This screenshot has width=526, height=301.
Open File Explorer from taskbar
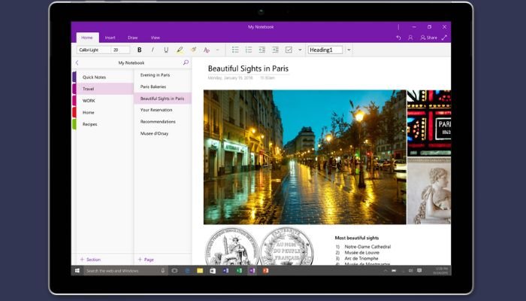tap(200, 270)
